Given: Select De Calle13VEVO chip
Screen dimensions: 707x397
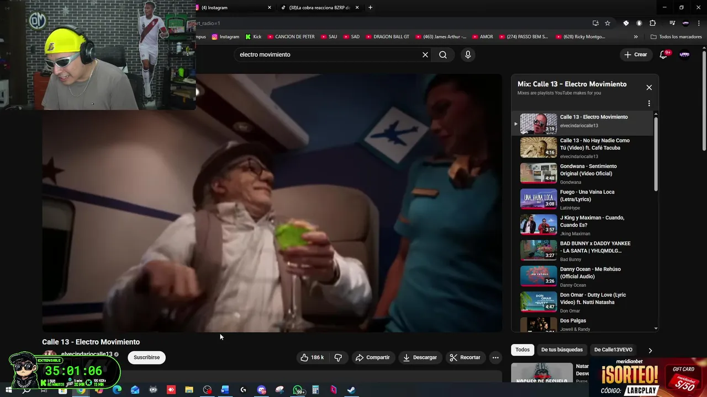Looking at the screenshot, I should tap(613, 350).
